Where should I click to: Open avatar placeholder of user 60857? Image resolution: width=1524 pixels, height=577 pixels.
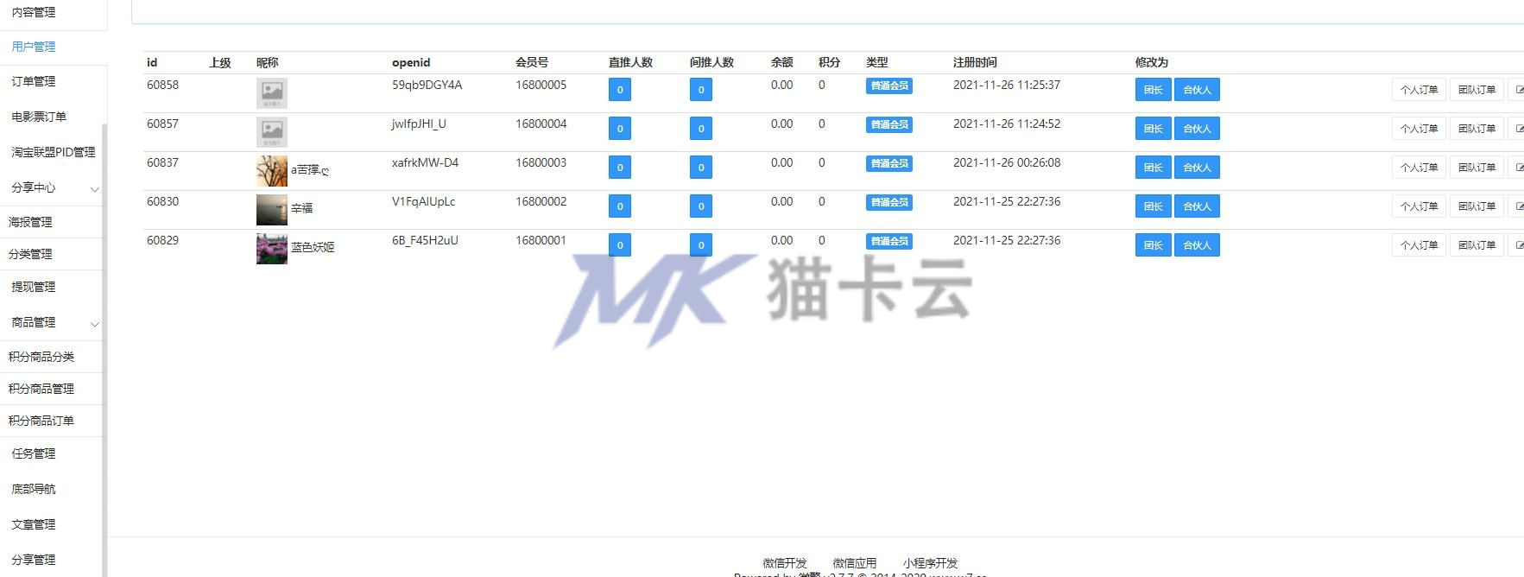272,132
